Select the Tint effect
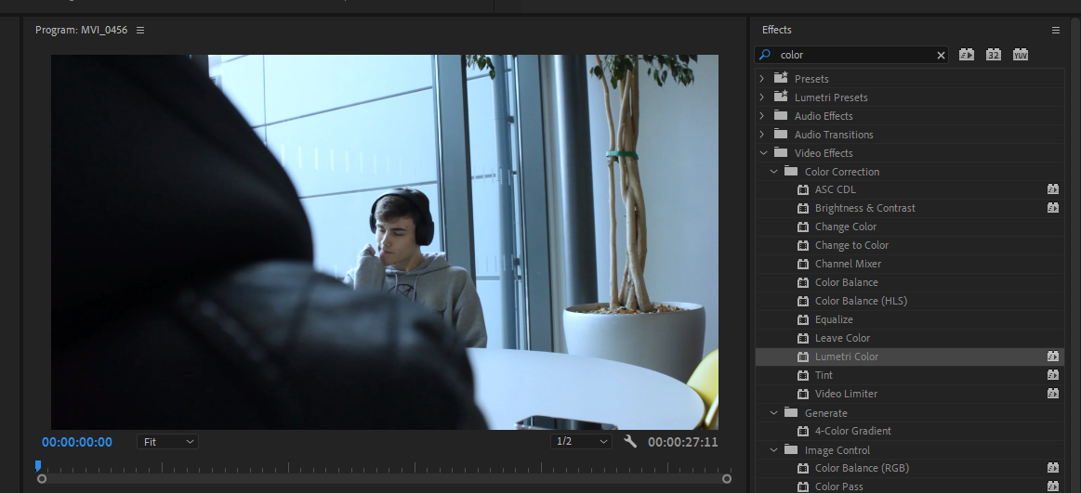 [824, 375]
